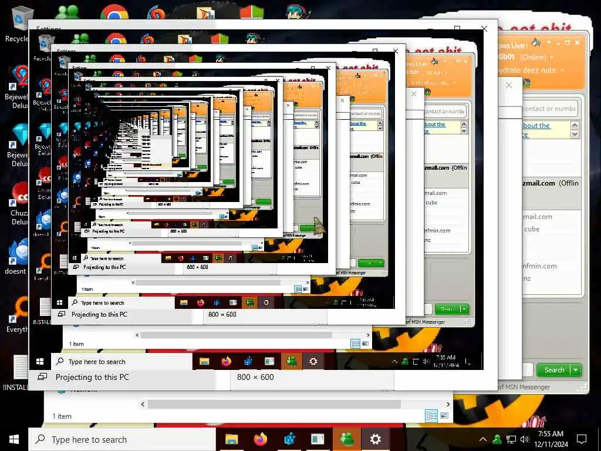Open the paint picture desktop icon
Image resolution: width=601 pixels, height=451 pixels.
click(x=206, y=12)
